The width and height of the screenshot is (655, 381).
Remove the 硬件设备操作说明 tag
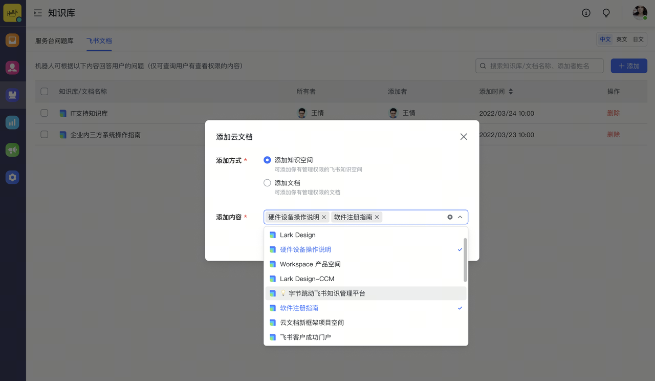(324, 217)
